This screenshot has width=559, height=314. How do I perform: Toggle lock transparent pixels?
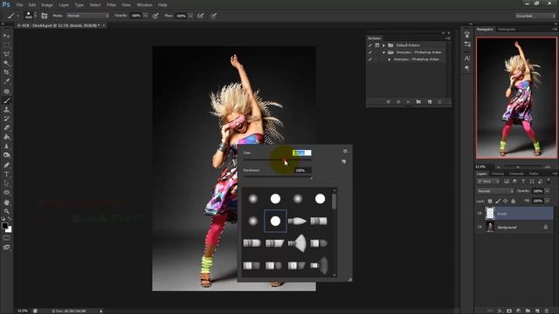490,201
